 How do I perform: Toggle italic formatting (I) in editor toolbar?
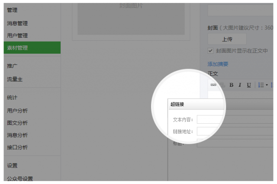[x=240, y=85]
